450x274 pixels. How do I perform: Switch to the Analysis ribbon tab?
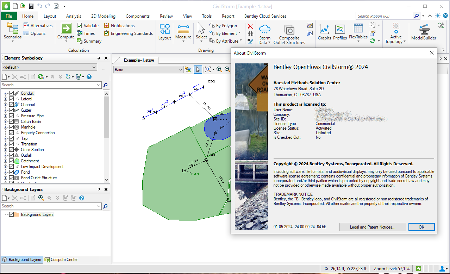[x=74, y=16]
